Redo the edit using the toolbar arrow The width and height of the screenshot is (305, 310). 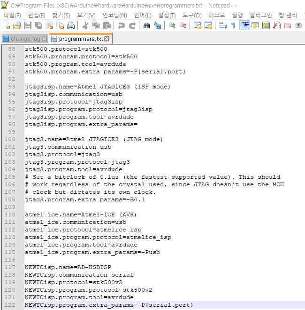click(131, 25)
